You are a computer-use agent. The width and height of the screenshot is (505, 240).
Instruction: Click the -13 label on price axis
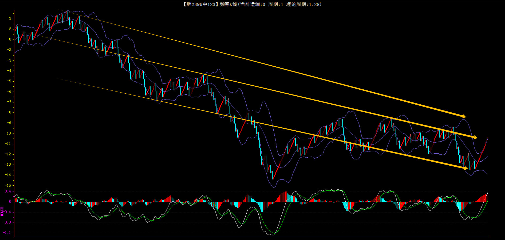pos(8,165)
